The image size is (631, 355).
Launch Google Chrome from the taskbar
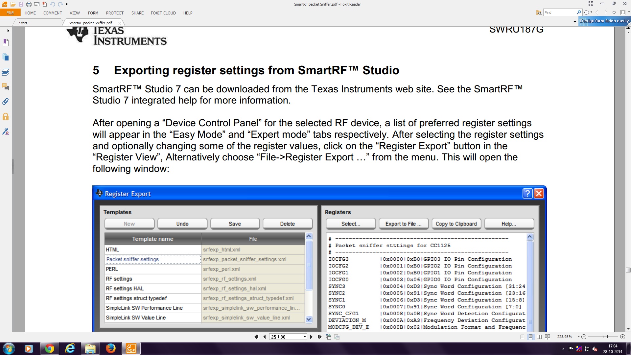[x=50, y=348]
